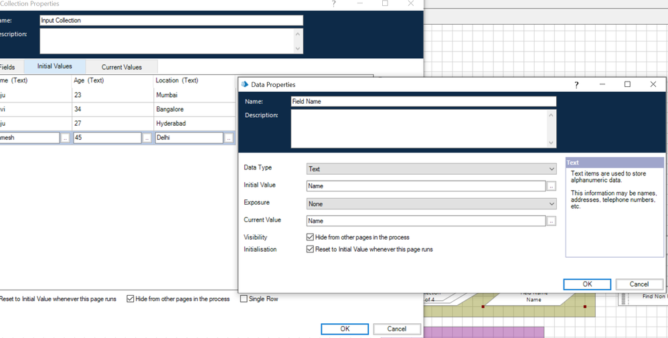
Task: Toggle Hide from other pages in Data Properties
Action: coord(311,237)
